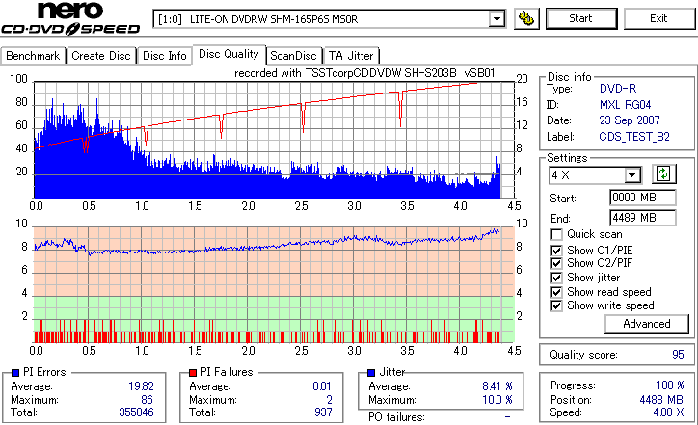Click the Nero CD-DVD Speed logo
This screenshot has width=698, height=425.
pos(70,18)
